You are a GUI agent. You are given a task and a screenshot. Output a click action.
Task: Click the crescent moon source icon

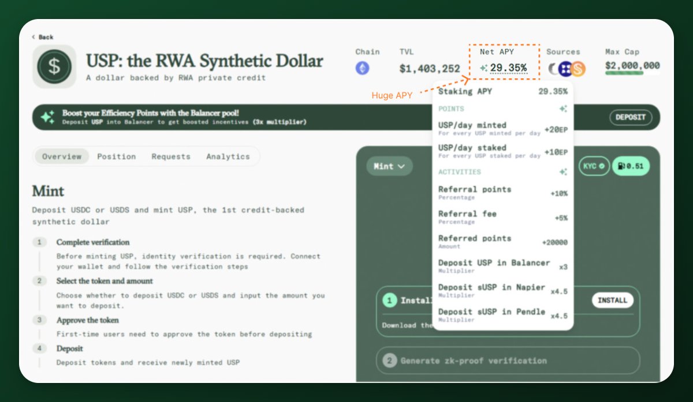(x=554, y=69)
